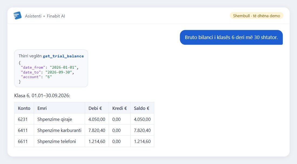This screenshot has height=164, width=297.
Task: Click the debit amount for Shpenzime karburanti
Action: point(97,130)
